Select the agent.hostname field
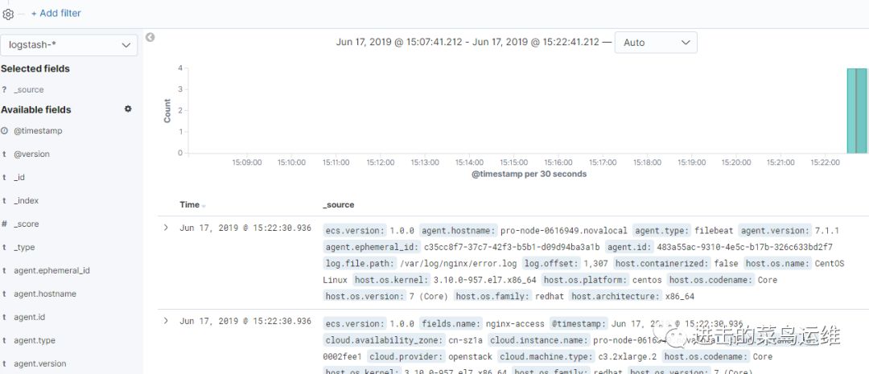This screenshot has height=374, width=869. point(45,294)
